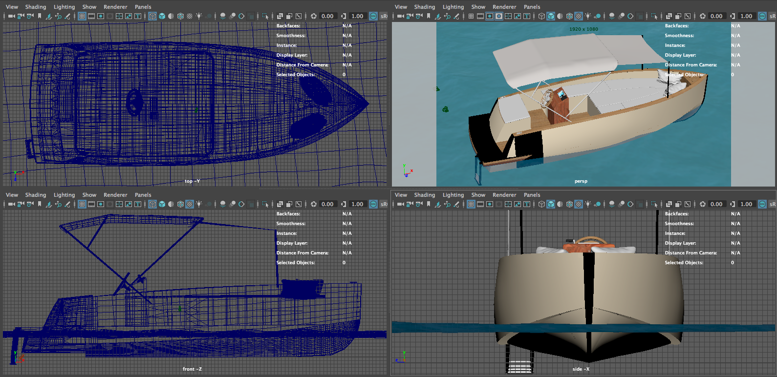Click the exposure value field in front -Z panel
The image size is (777, 377).
coord(327,204)
